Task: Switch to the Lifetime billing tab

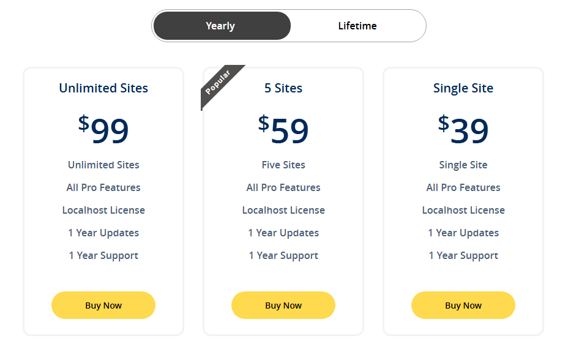Action: [x=357, y=26]
